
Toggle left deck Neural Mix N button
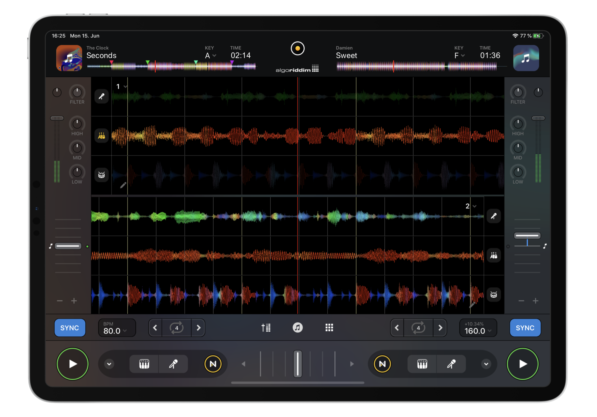tap(213, 364)
